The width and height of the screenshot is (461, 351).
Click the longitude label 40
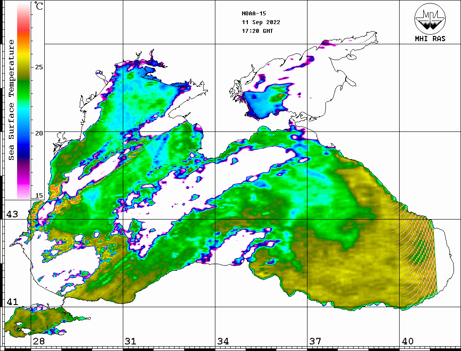click(408, 341)
